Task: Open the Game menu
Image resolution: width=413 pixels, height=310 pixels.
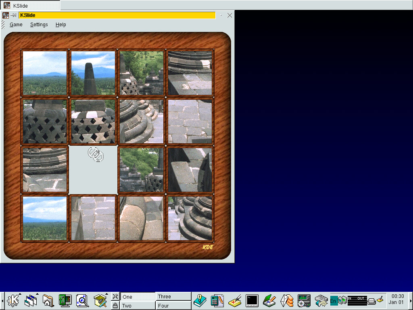Action: coord(16,25)
